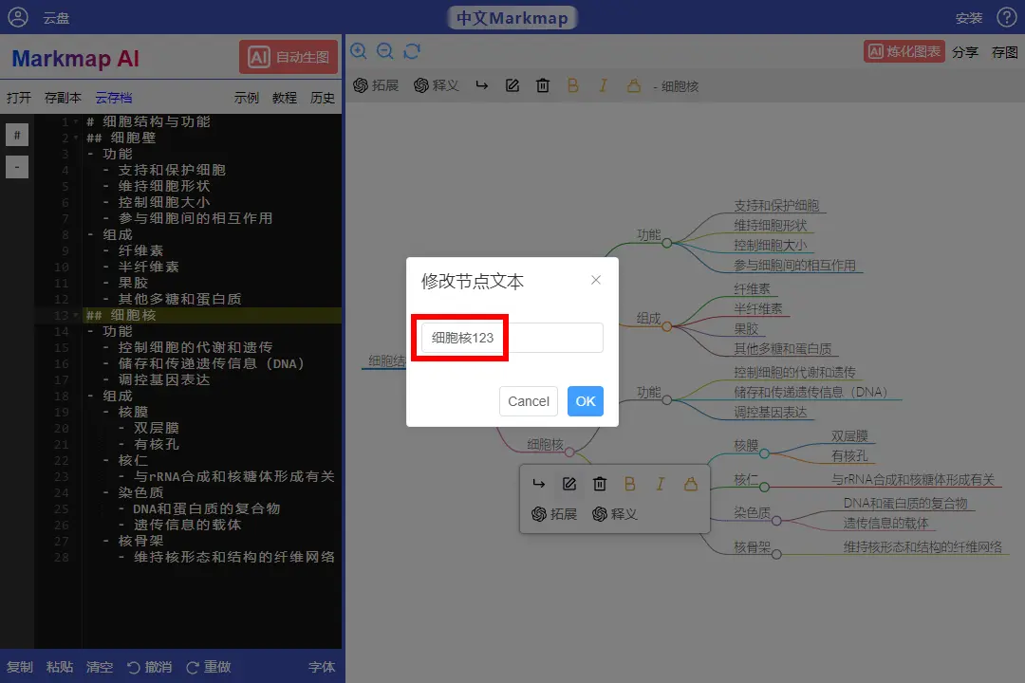This screenshot has height=683, width=1025.
Task: Select the 其他多糖和蛋白质 mind map node
Action: [x=782, y=349]
